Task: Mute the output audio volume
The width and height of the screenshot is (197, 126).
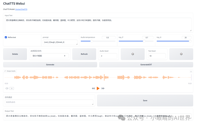Action: [x=7, y=88]
